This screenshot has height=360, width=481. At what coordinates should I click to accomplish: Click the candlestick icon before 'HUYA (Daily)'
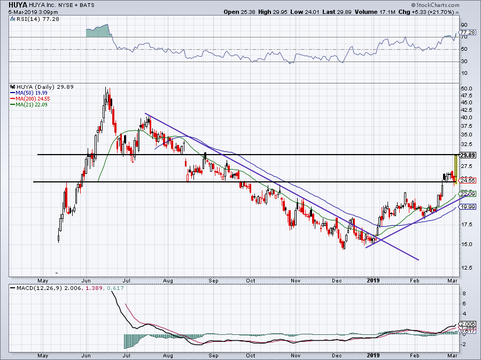point(13,87)
